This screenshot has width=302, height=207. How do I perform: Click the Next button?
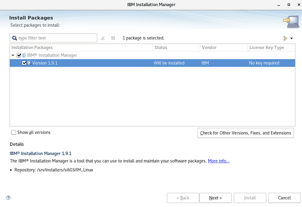(x=215, y=198)
